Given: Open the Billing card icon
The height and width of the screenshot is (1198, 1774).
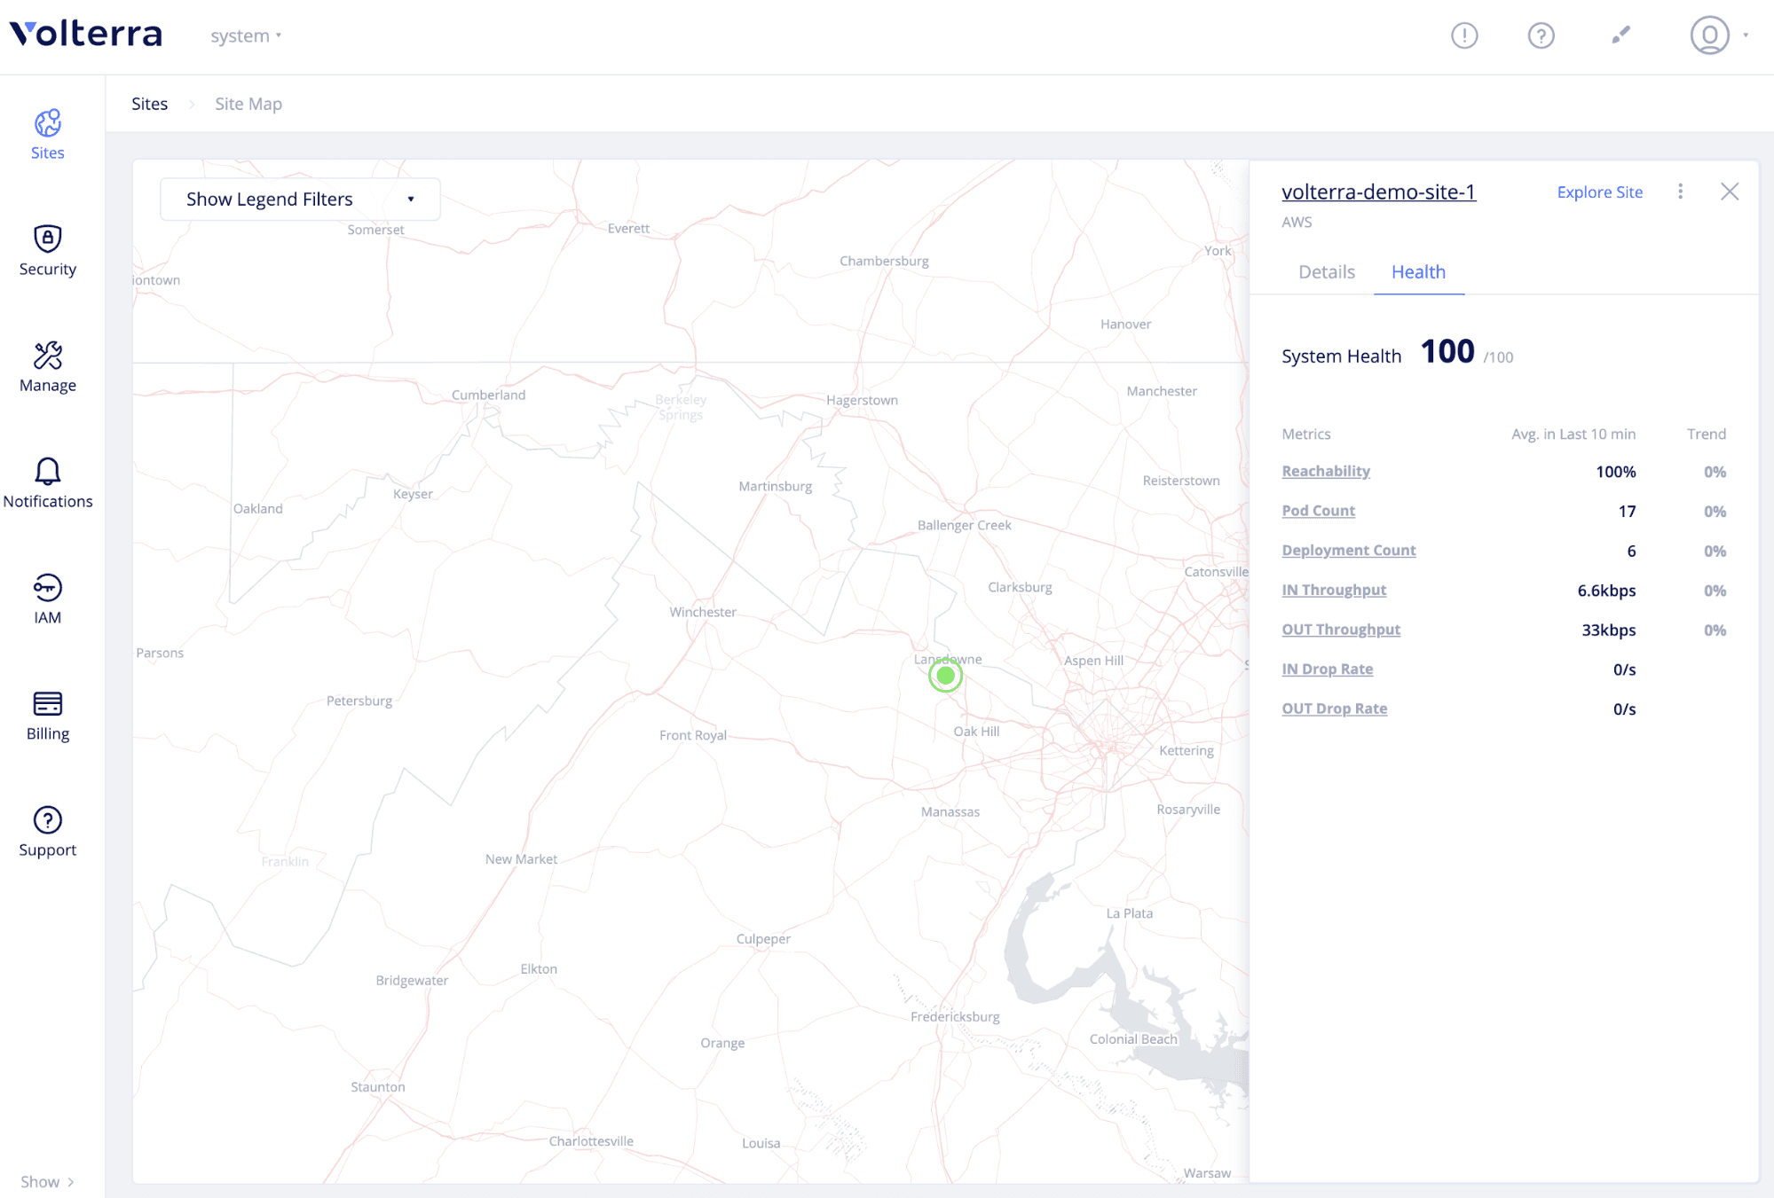Looking at the screenshot, I should pyautogui.click(x=48, y=703).
